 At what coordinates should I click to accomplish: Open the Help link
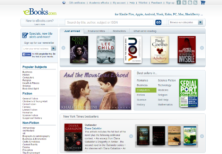point(132,3)
